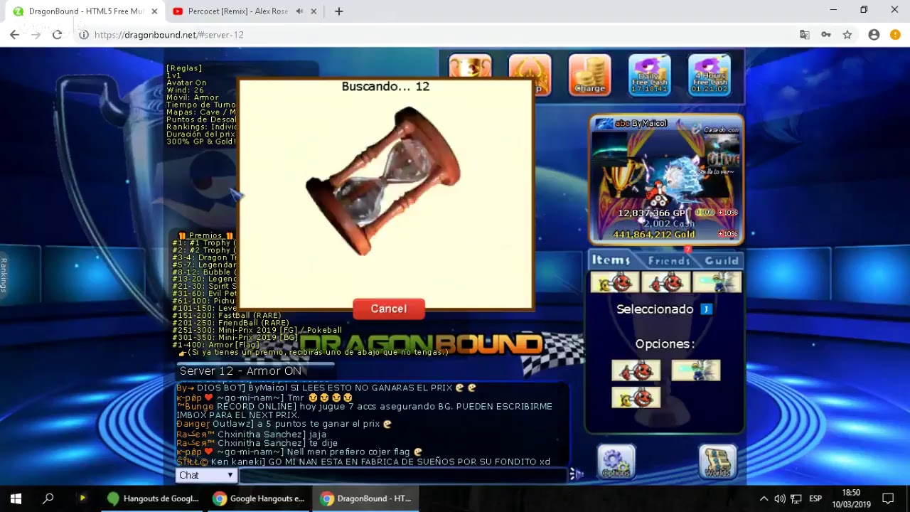Choose the red bomb option under Opciones

coord(636,370)
